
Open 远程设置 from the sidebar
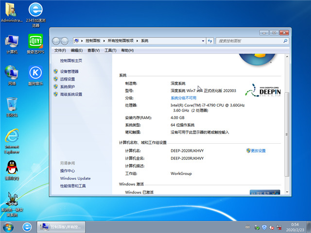click(x=68, y=79)
